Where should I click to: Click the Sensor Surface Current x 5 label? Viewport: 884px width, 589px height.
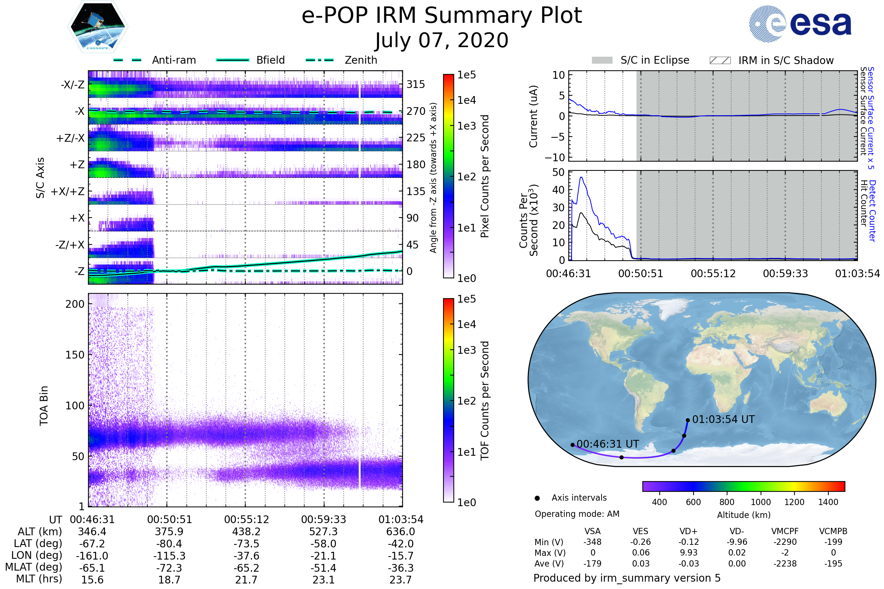coord(871,118)
